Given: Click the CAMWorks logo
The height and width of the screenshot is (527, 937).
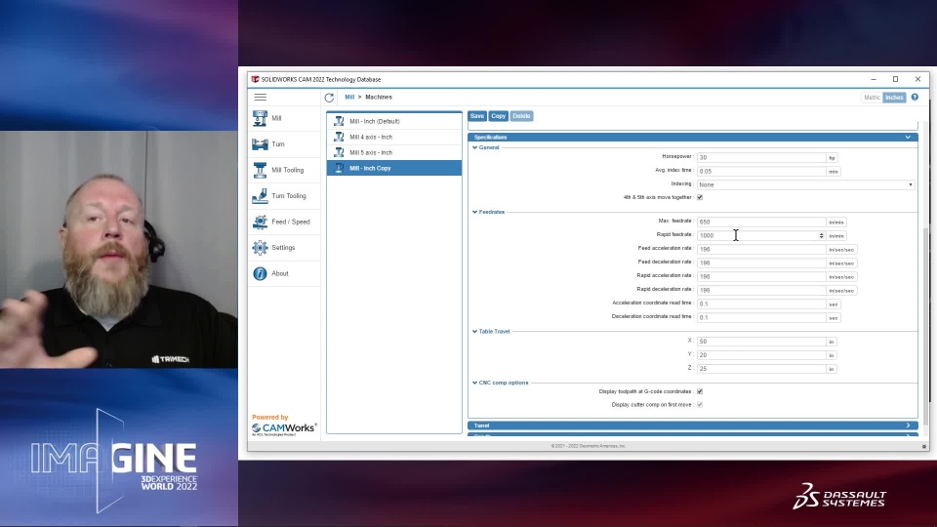Looking at the screenshot, I should click(x=284, y=427).
